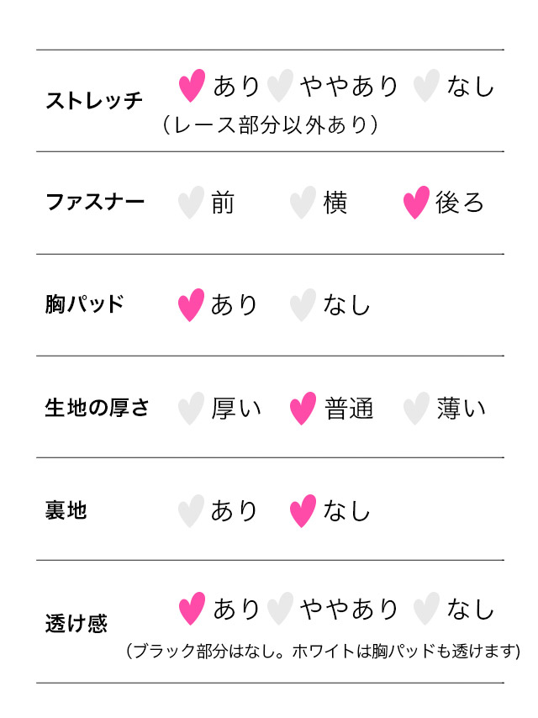Click the note (レース部分以外あり)
The image size is (538, 718).
click(271, 124)
